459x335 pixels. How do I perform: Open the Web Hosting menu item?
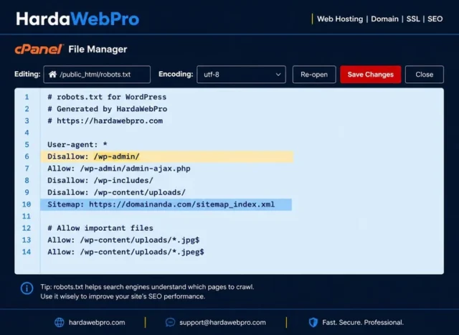[340, 19]
